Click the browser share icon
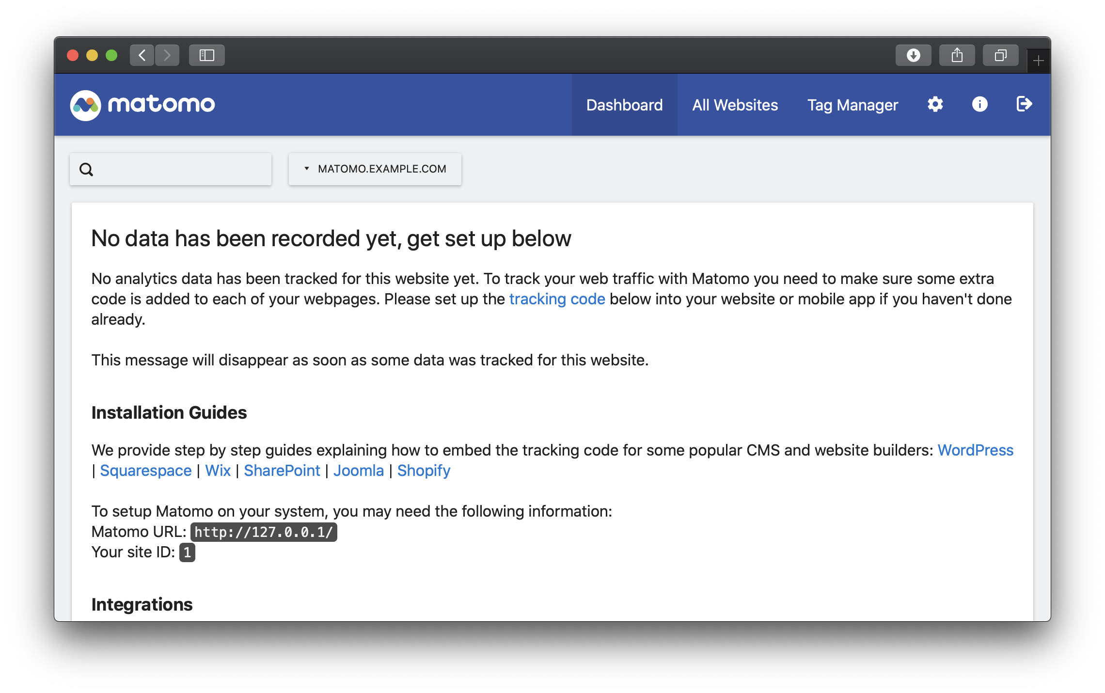This screenshot has width=1105, height=693. pos(957,55)
